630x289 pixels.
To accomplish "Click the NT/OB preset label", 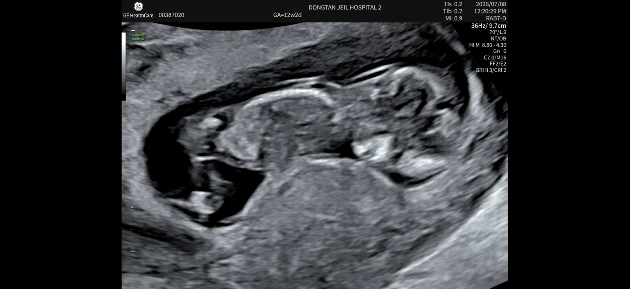I will point(498,39).
